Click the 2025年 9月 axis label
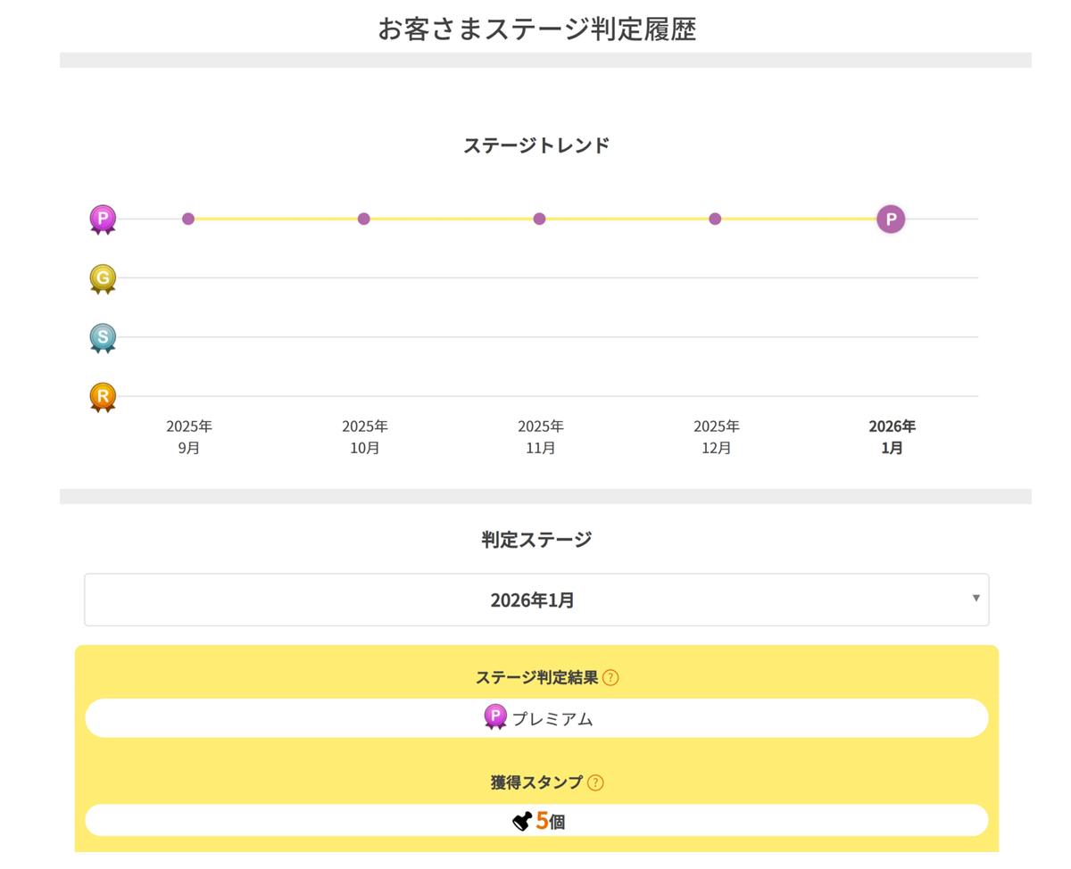The image size is (1071, 869). pyautogui.click(x=189, y=437)
